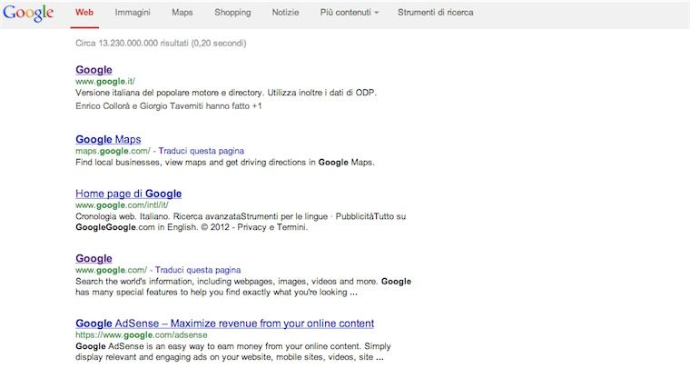Select the Web tab
Viewport: 690px width, 378px height.
(x=84, y=13)
